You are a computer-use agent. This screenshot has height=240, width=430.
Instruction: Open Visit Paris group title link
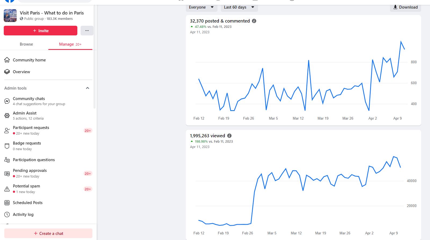click(52, 13)
